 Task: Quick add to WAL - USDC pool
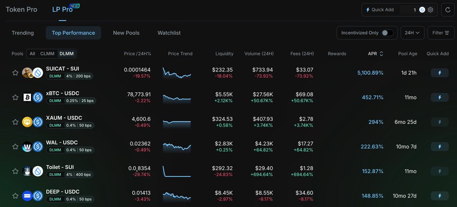pyautogui.click(x=440, y=147)
